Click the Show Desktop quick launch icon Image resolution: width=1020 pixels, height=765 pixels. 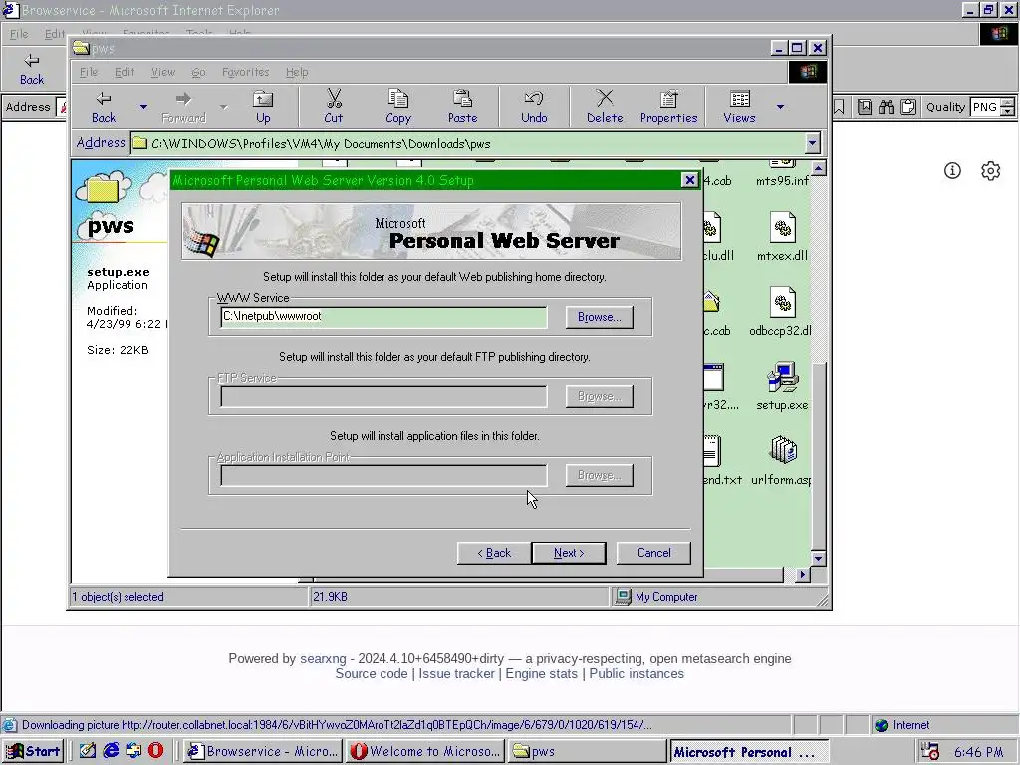tap(88, 751)
